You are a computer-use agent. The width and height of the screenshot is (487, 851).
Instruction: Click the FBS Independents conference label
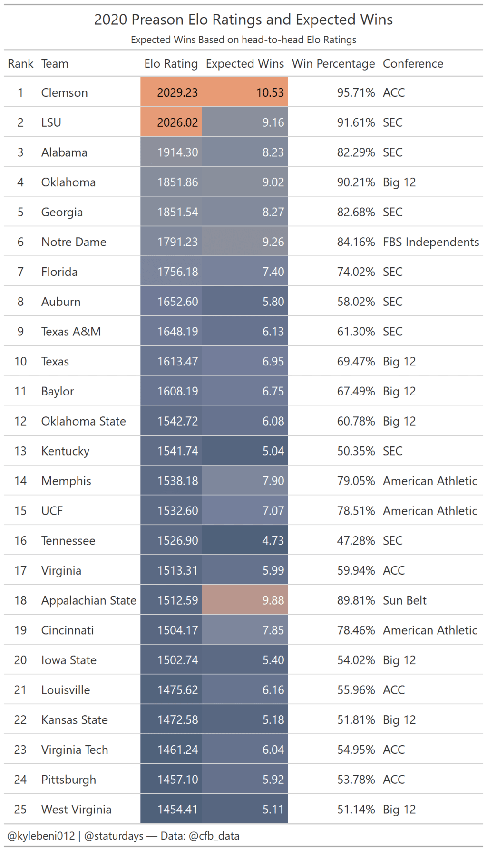(x=431, y=242)
